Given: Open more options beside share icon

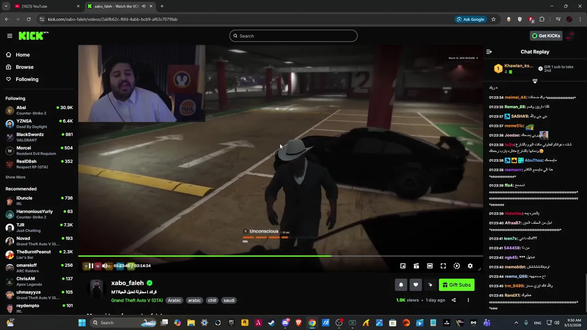Looking at the screenshot, I should tap(468, 300).
